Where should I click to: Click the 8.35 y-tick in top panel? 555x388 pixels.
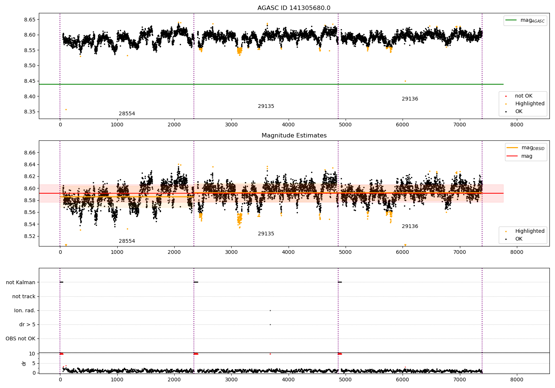29,112
